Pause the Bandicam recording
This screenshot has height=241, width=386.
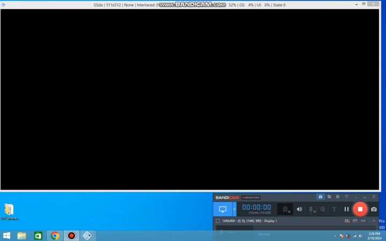pyautogui.click(x=346, y=209)
